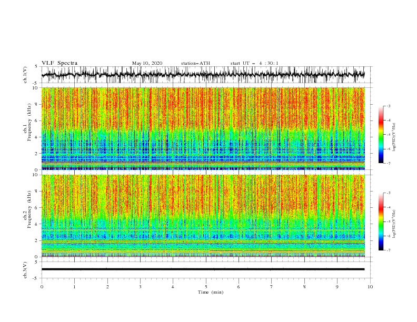Select the ch.2 "Frequency (kHz)" axis label

29,209
